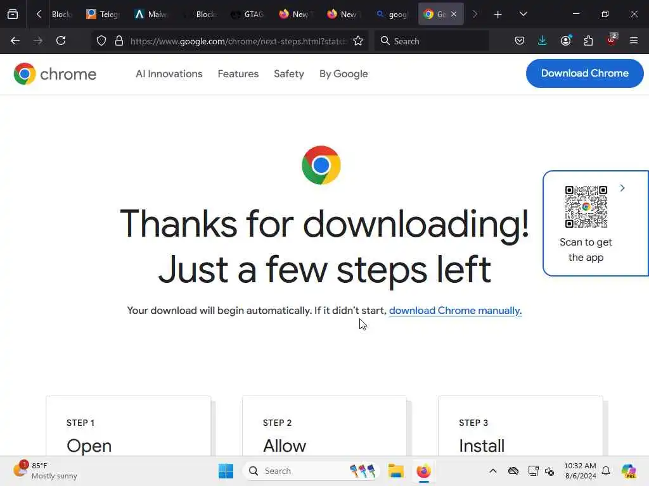Open Copilot preview icon in taskbar
649x486 pixels.
tap(629, 471)
